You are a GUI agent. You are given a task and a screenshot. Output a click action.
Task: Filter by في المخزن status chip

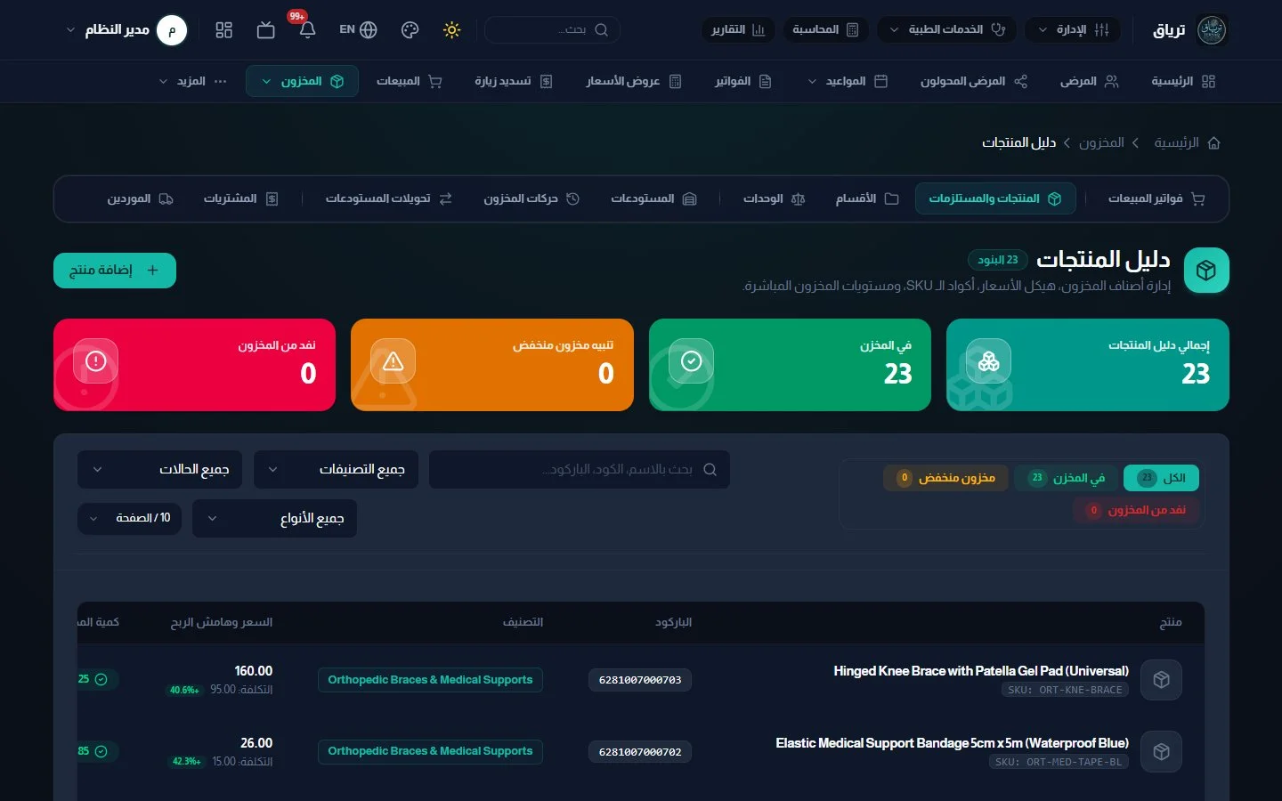(x=1066, y=478)
